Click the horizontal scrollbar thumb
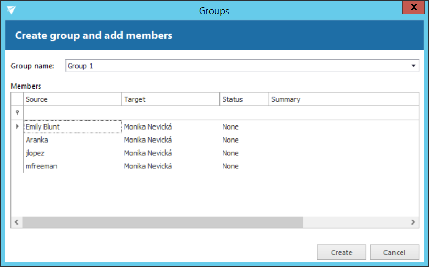 tap(162, 222)
